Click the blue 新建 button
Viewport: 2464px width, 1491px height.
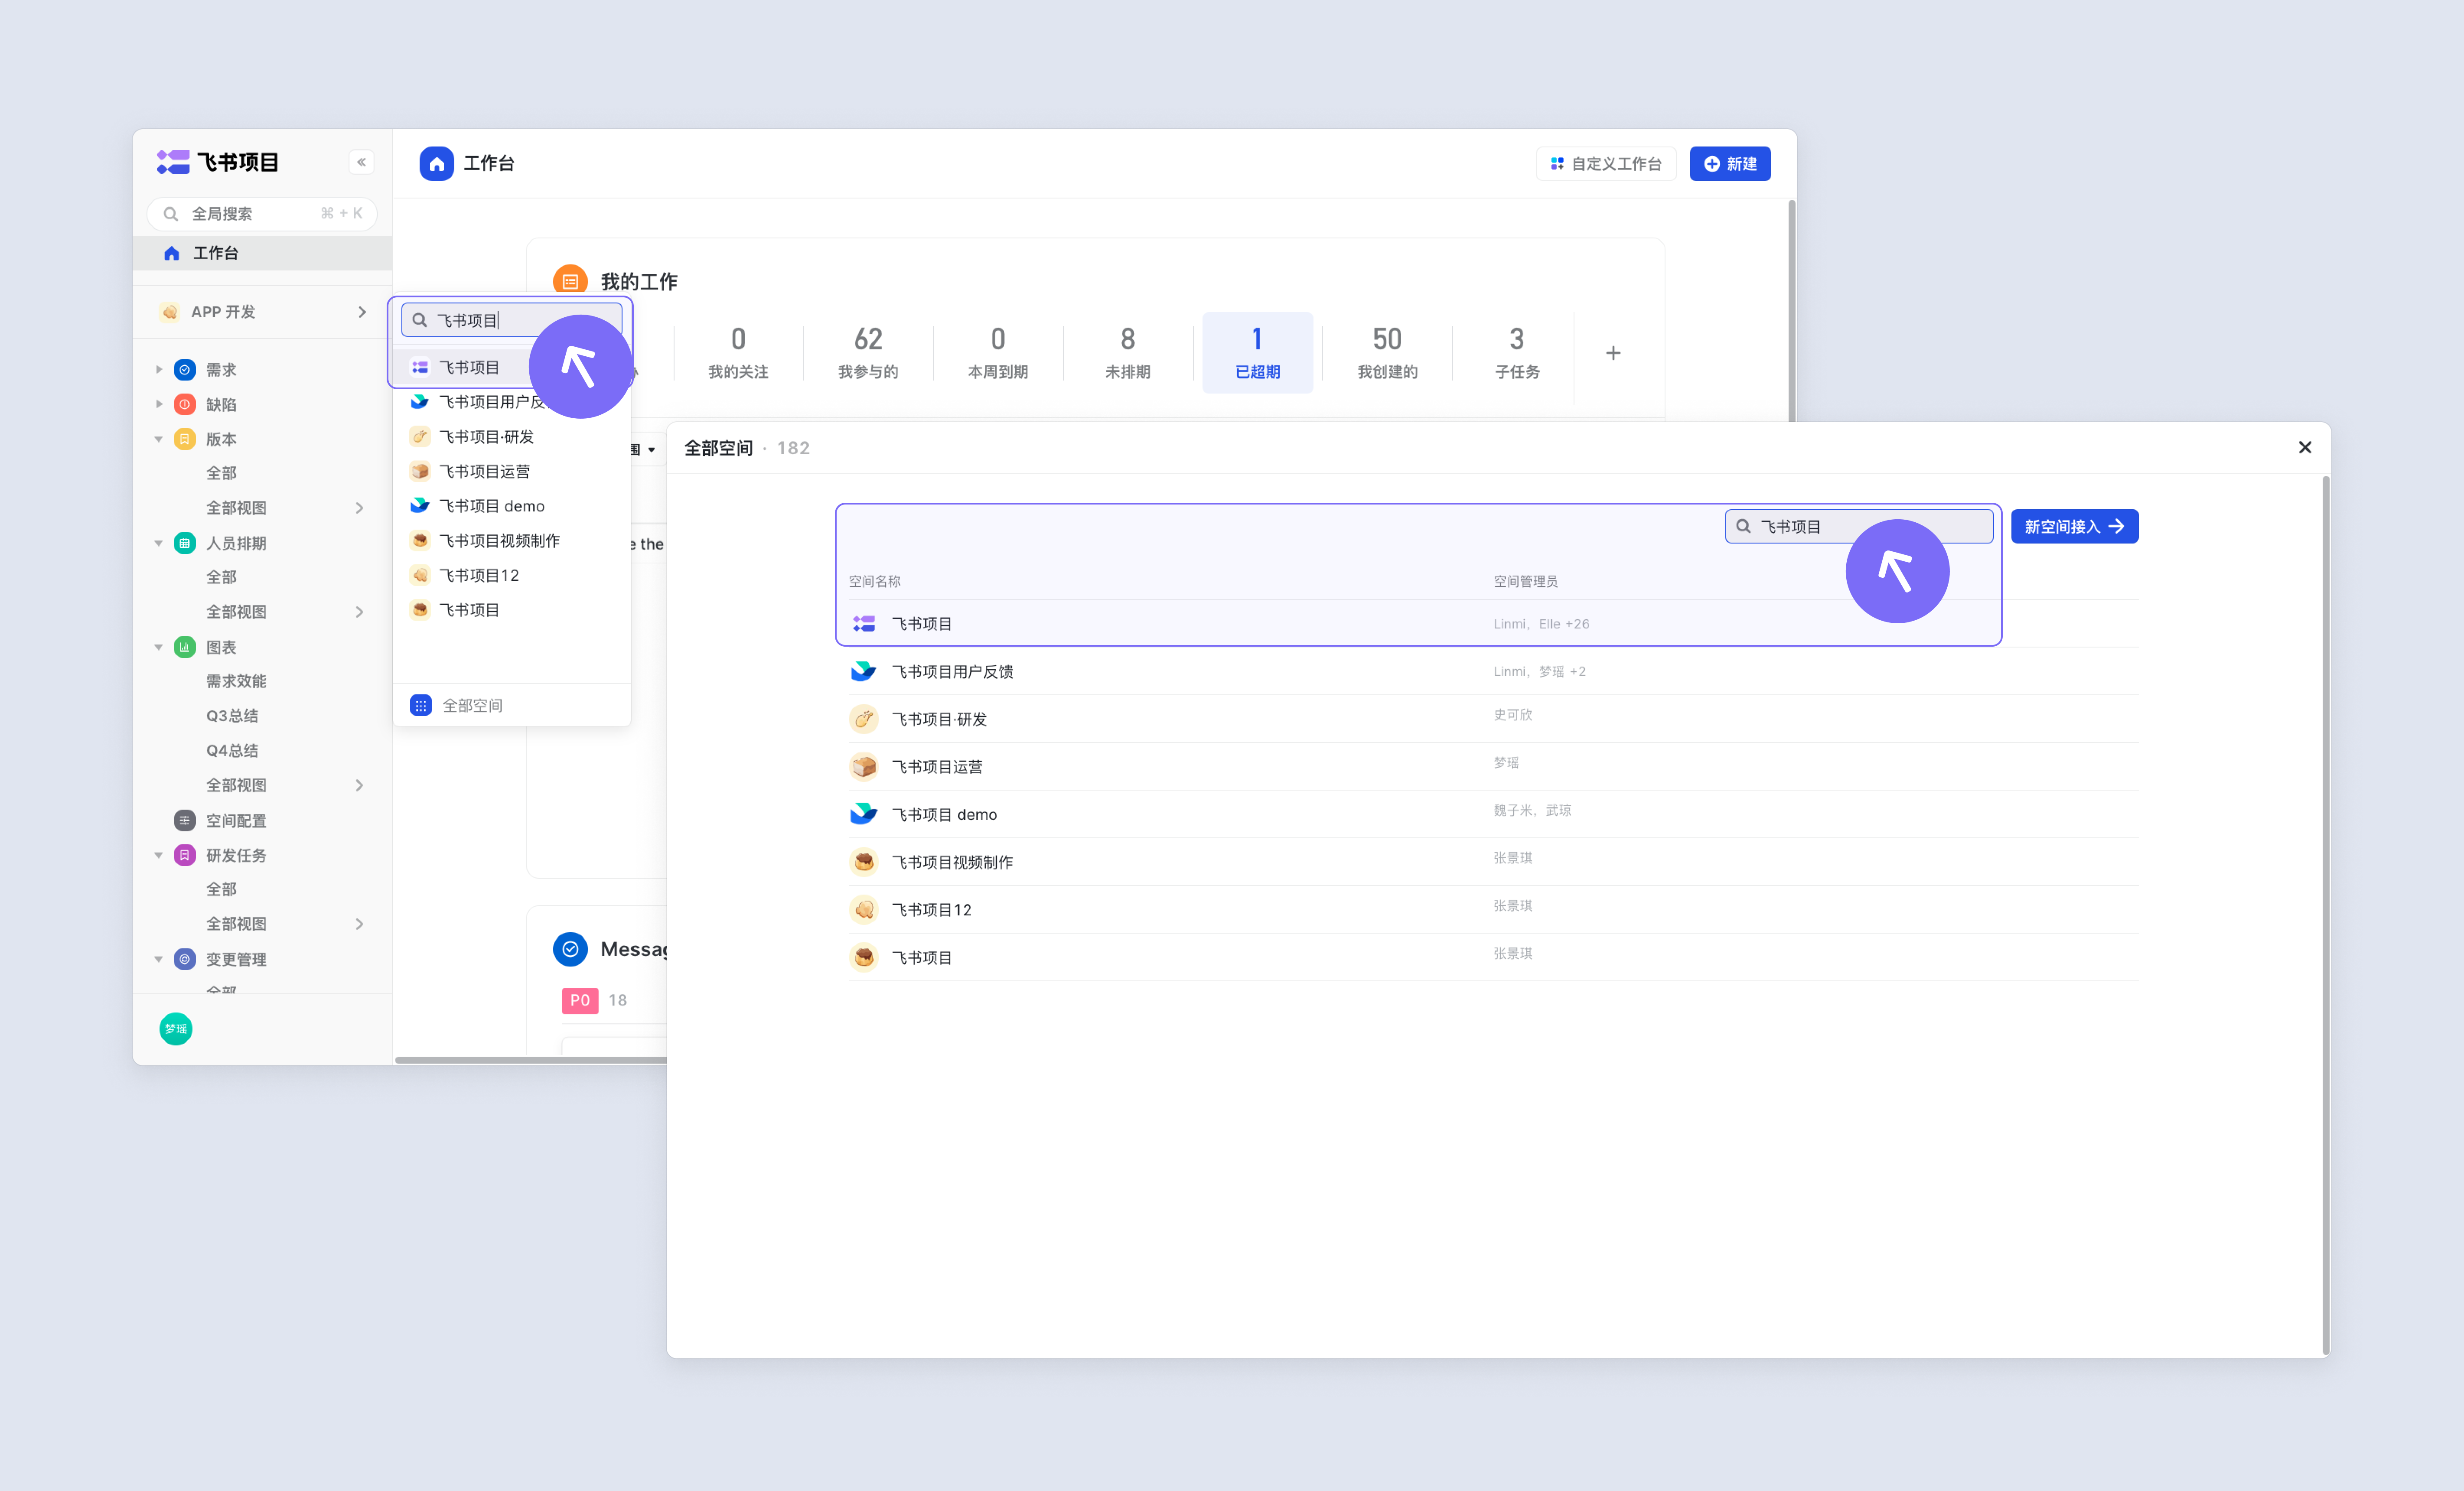(x=1730, y=163)
